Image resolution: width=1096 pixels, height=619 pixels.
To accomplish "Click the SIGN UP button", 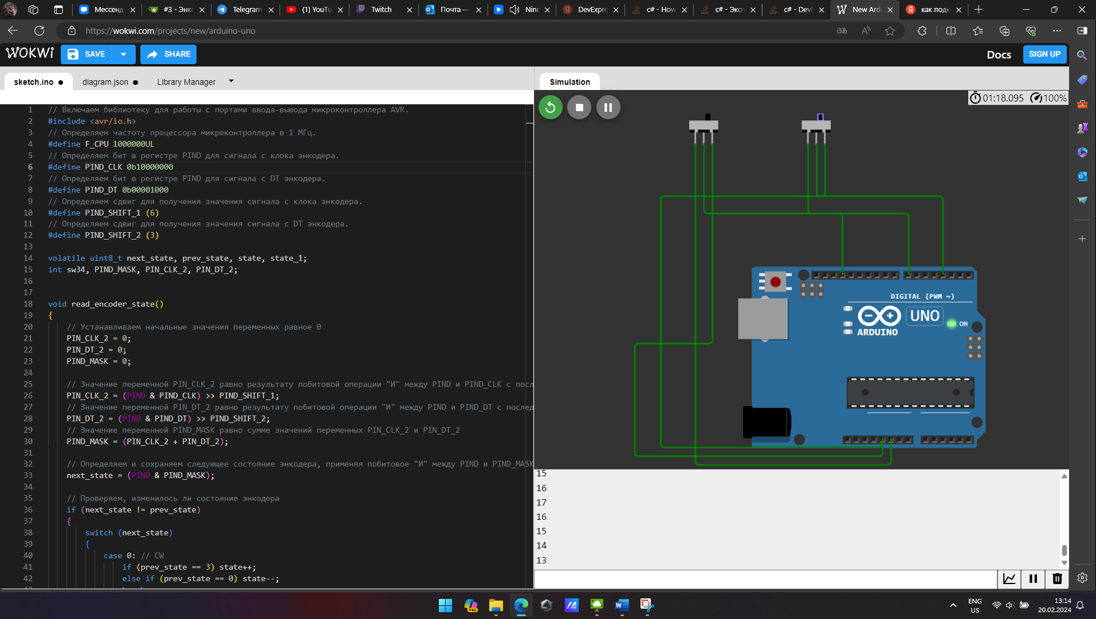I will [x=1044, y=54].
